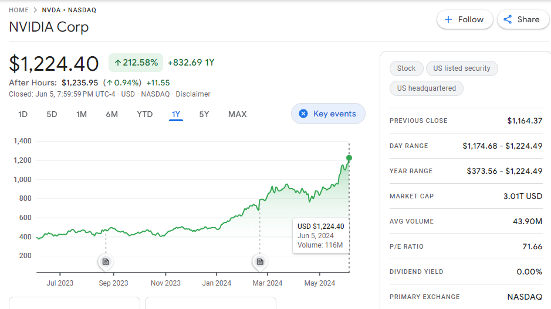Click the May 2024 axis label
The image size is (551, 309).
coord(320,283)
